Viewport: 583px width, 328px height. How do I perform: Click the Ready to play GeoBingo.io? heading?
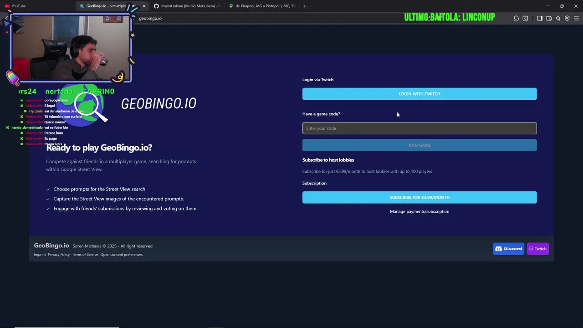pos(99,148)
